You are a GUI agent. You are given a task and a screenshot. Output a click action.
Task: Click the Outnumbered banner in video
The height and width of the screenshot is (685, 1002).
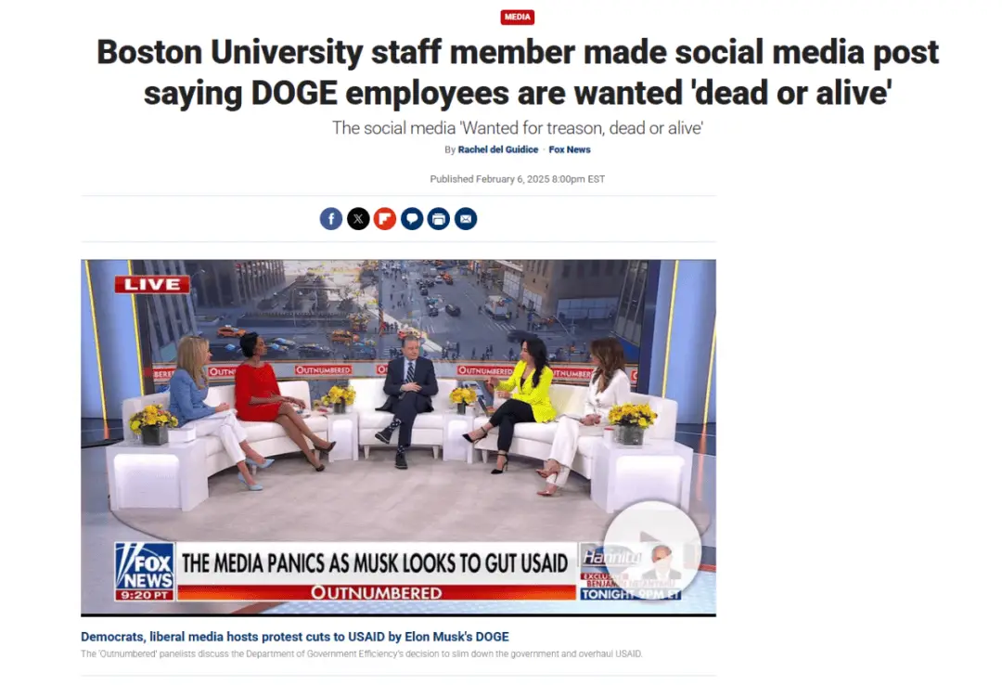point(377,593)
